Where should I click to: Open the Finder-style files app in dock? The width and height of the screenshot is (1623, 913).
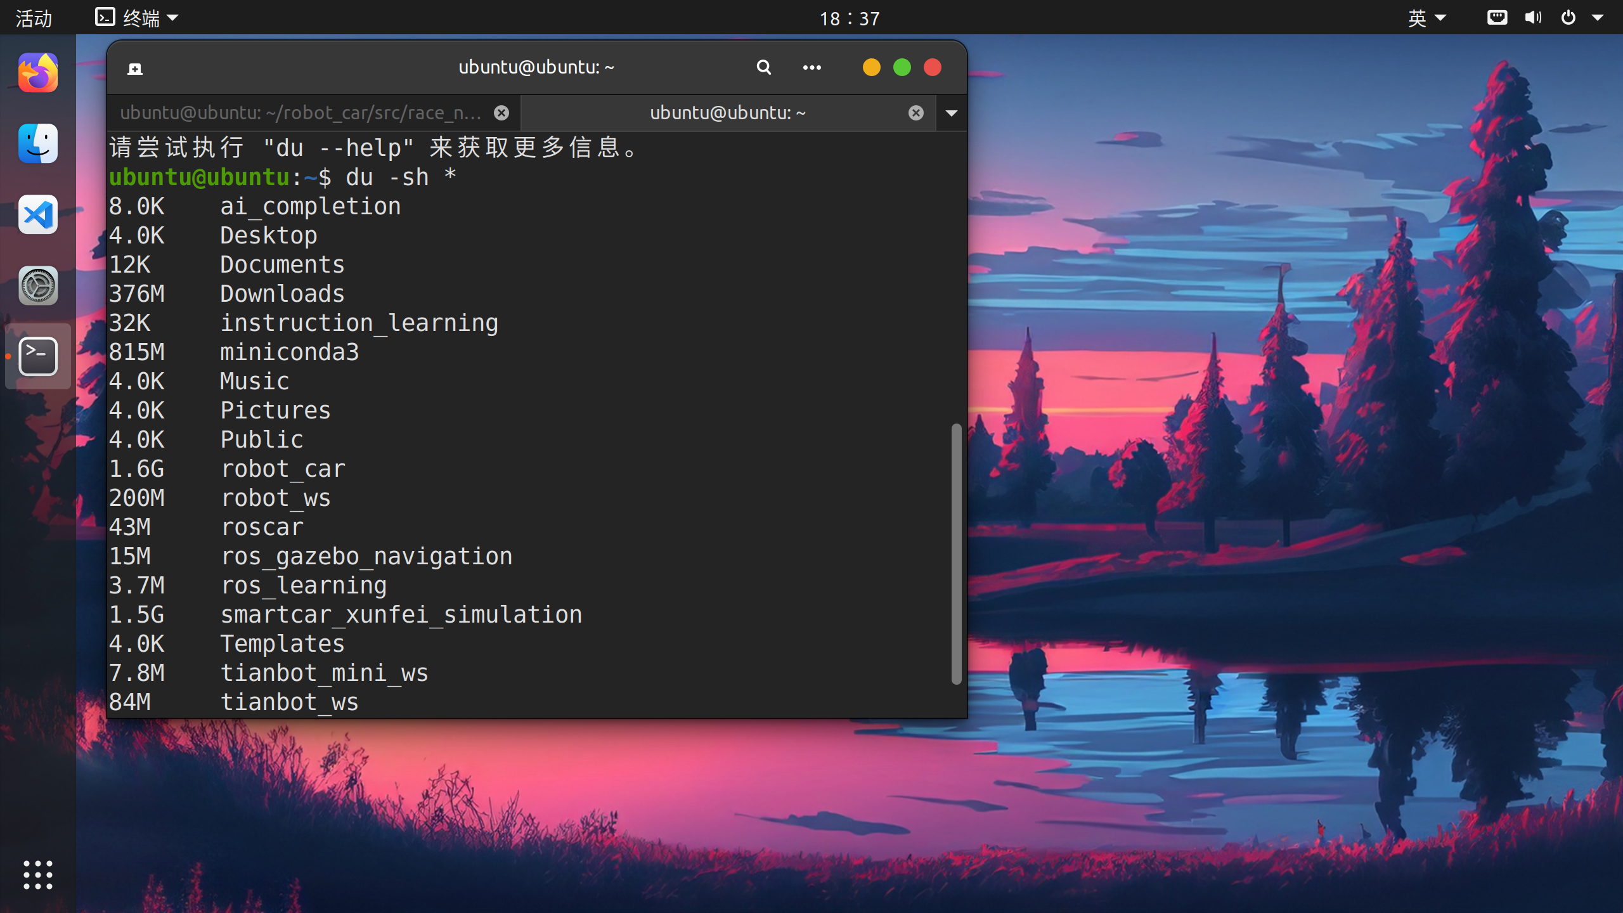pyautogui.click(x=38, y=144)
